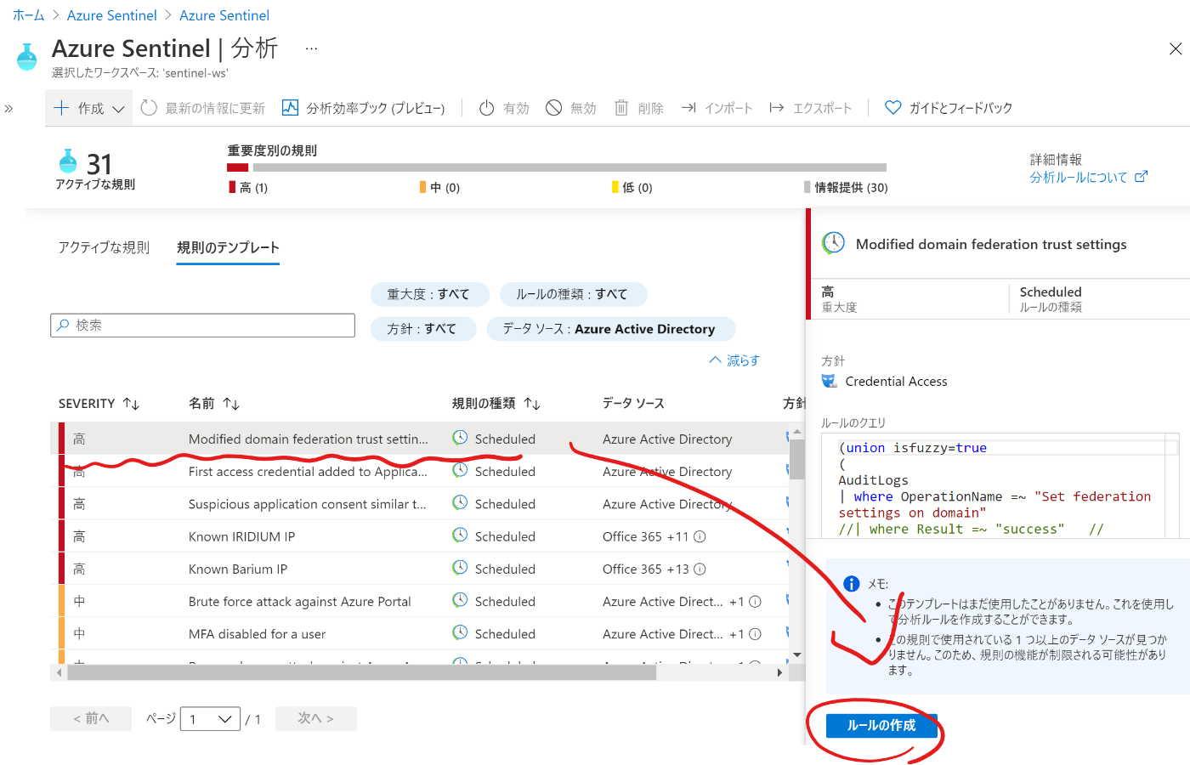Go to ホーム breadcrumb
Image resolution: width=1190 pixels, height=765 pixels.
[x=28, y=15]
